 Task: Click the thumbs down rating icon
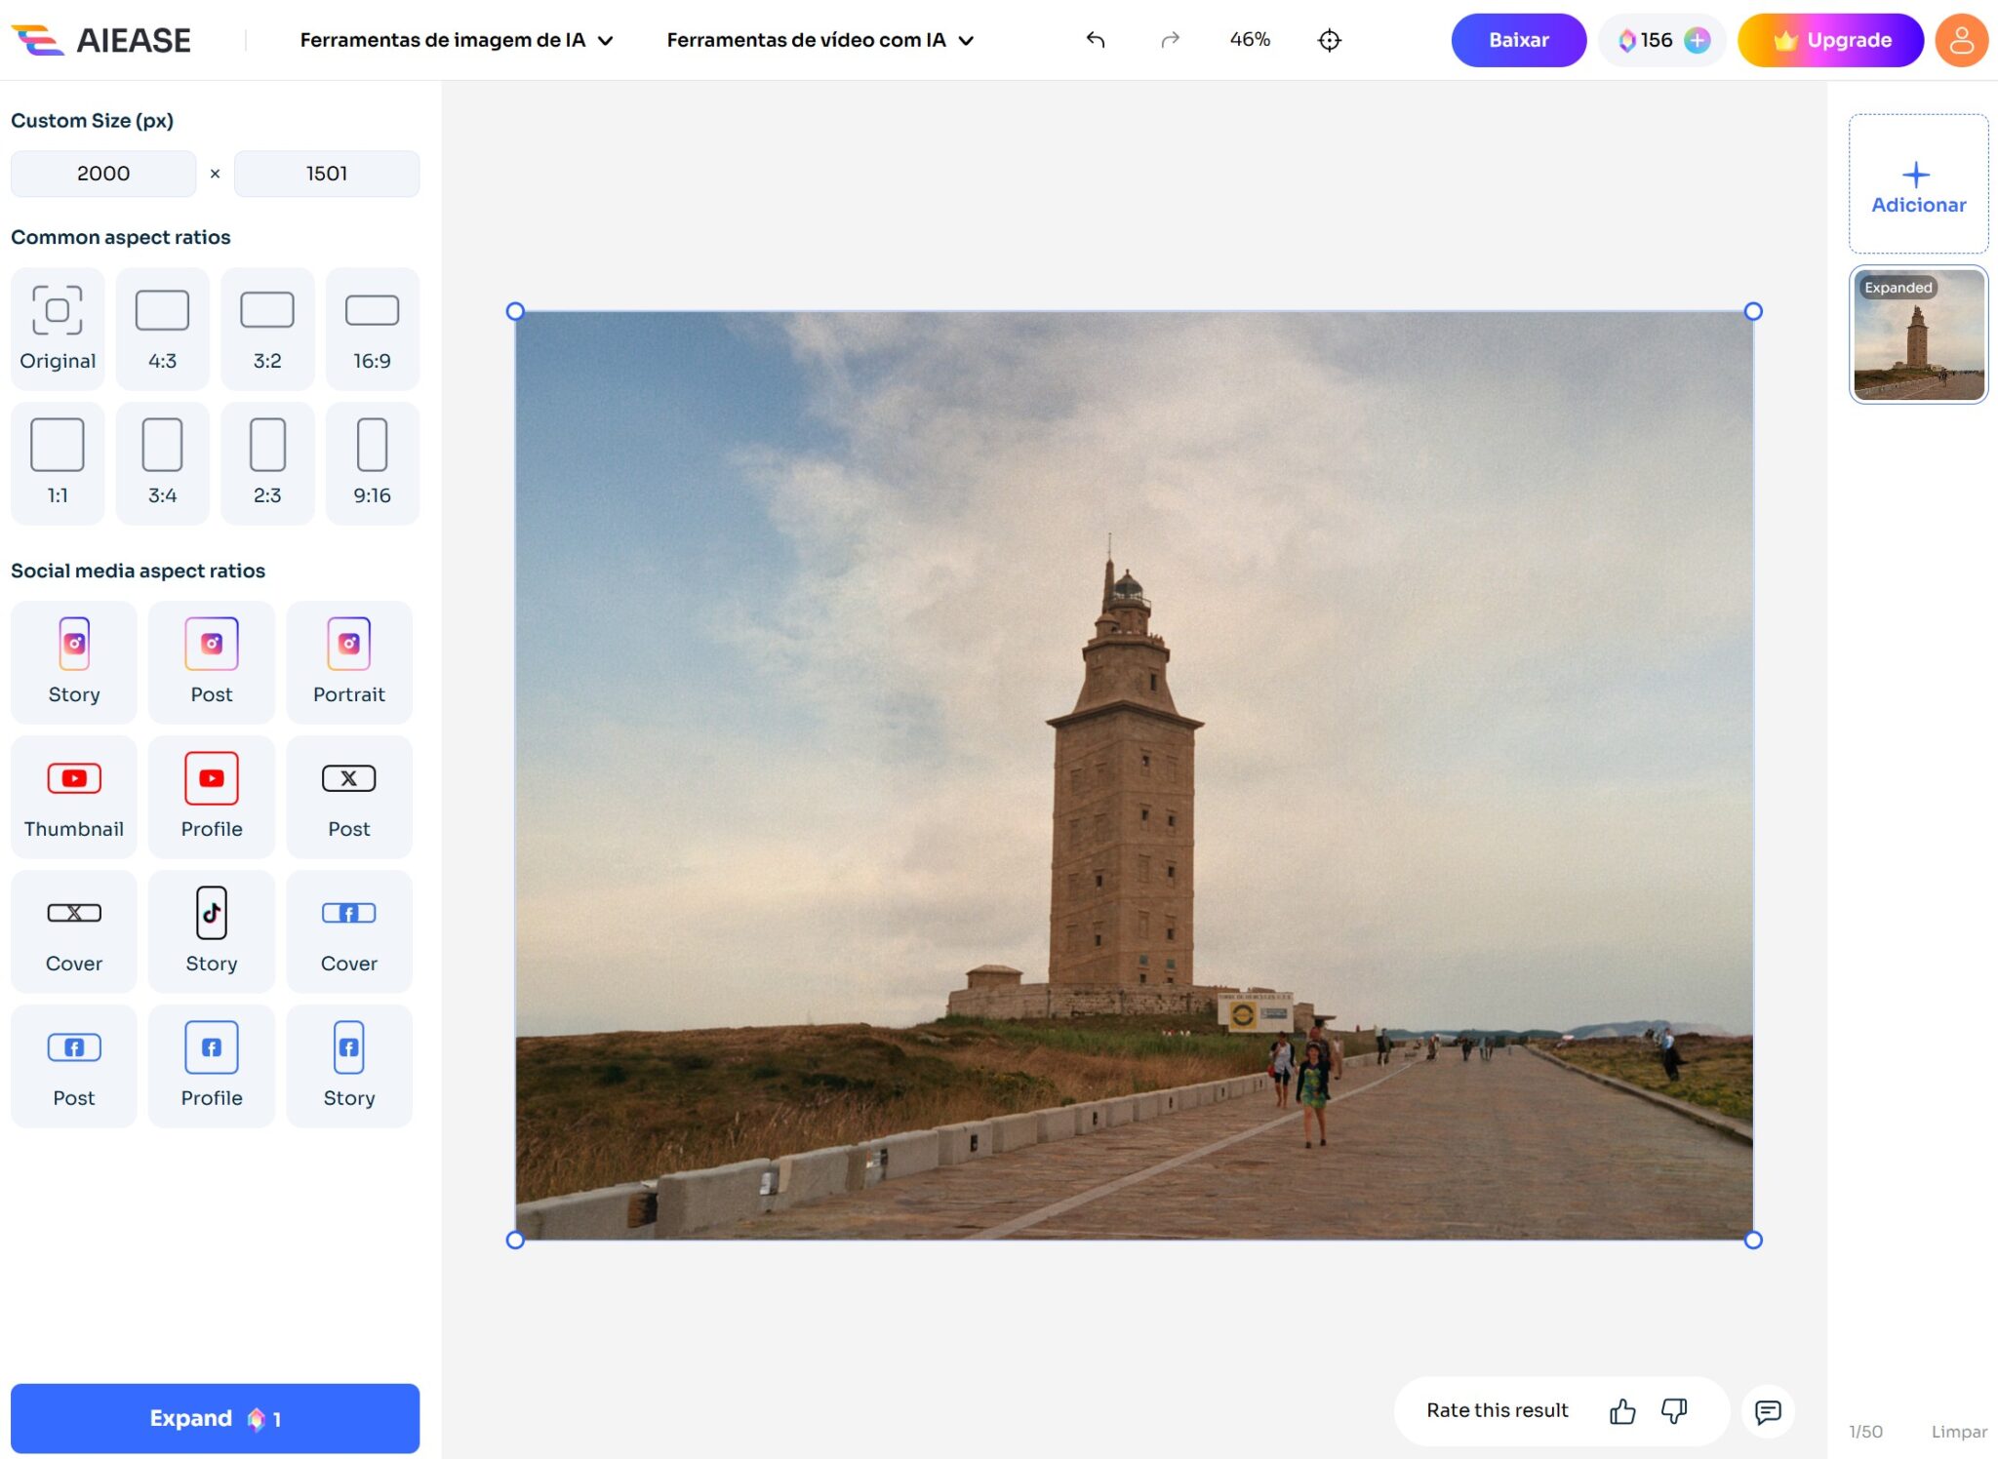(1674, 1410)
